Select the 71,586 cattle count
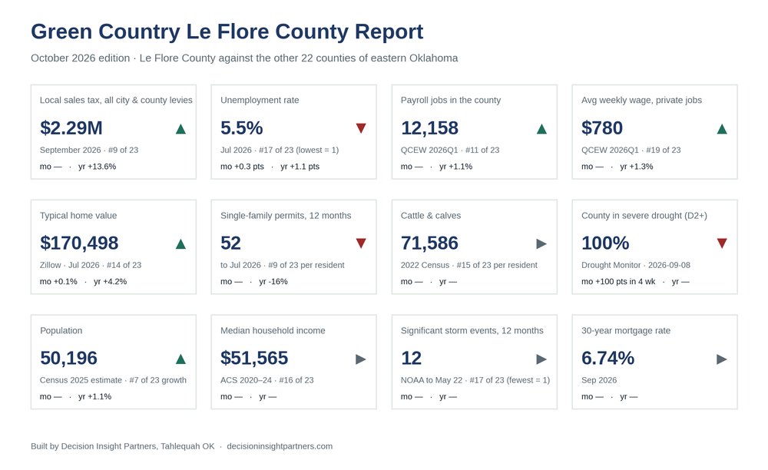This screenshot has width=768, height=470. click(x=429, y=243)
